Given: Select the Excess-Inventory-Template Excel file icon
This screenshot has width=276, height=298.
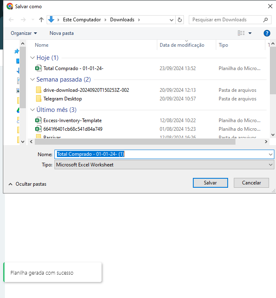Looking at the screenshot, I should tap(38, 121).
